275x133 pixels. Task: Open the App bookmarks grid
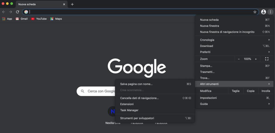(7, 19)
